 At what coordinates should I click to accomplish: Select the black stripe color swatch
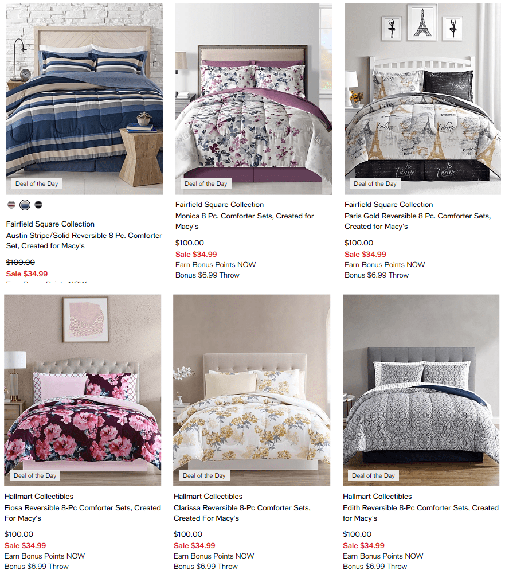[38, 205]
